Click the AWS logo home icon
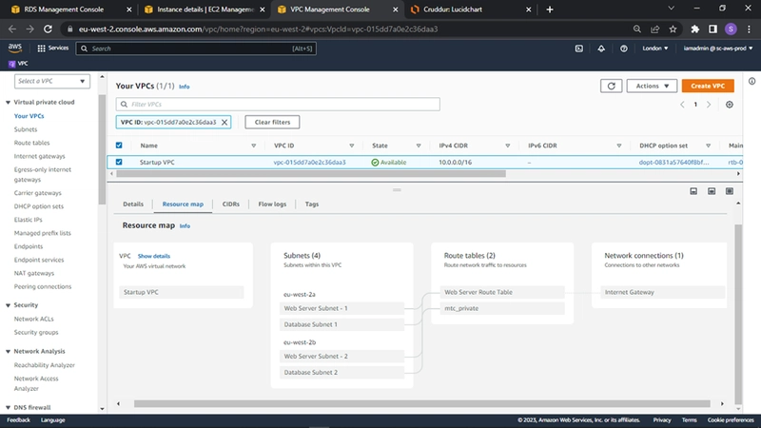This screenshot has height=428, width=761. (x=15, y=48)
